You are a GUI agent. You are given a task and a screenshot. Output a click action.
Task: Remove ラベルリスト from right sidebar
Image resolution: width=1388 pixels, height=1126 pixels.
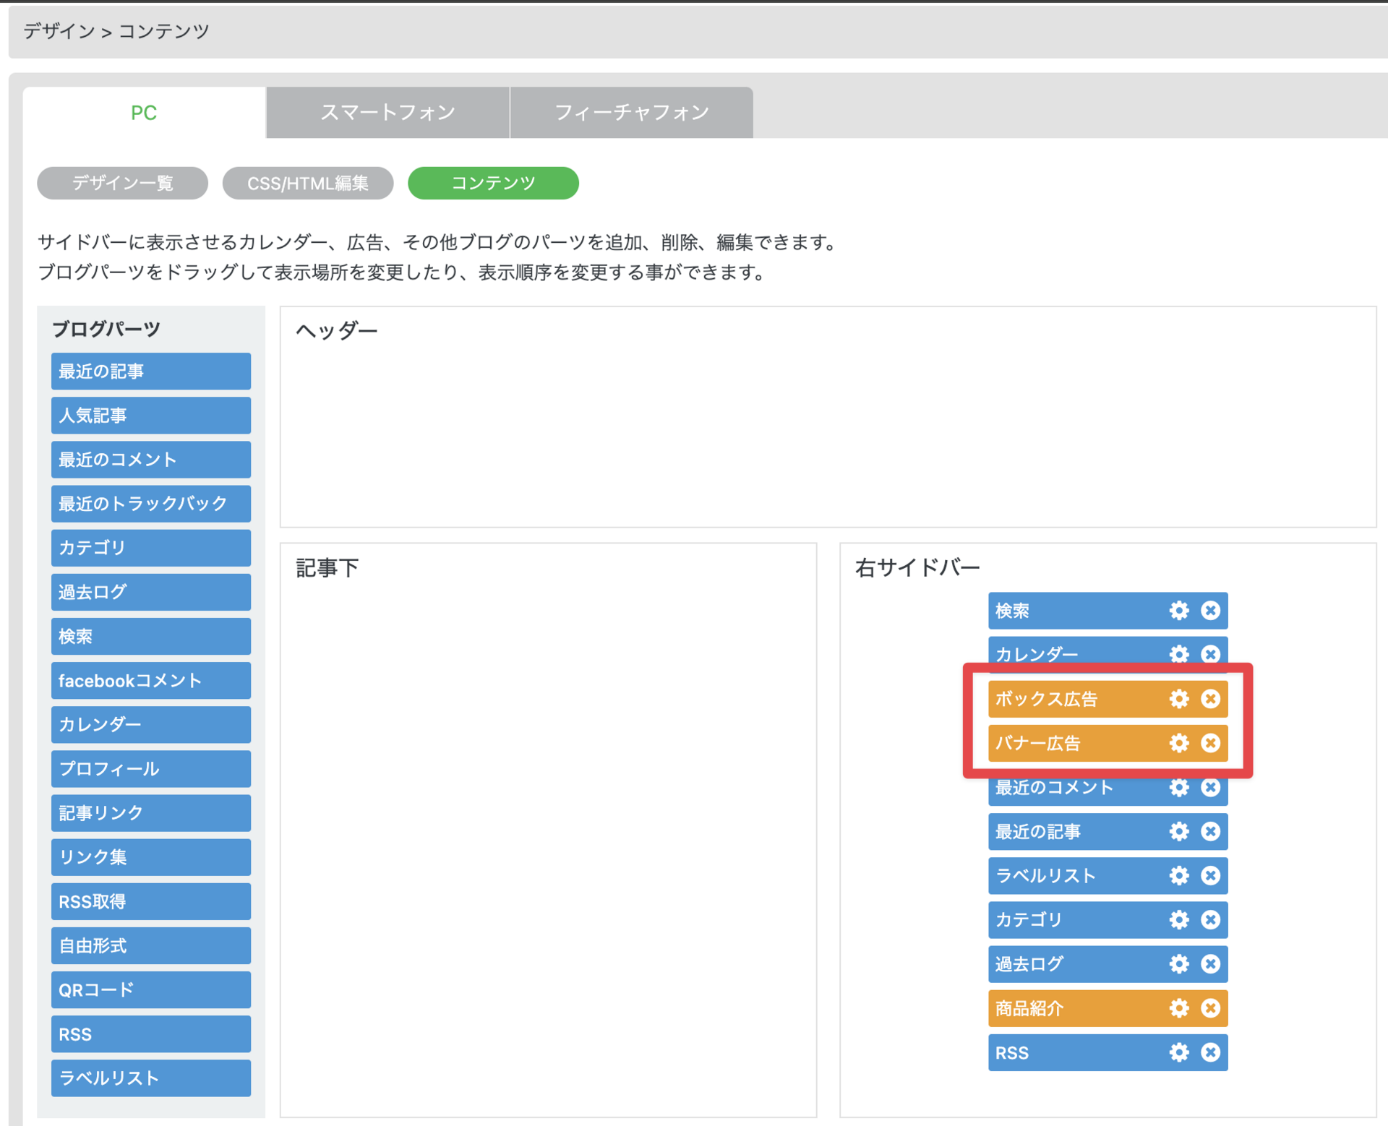pos(1210,875)
